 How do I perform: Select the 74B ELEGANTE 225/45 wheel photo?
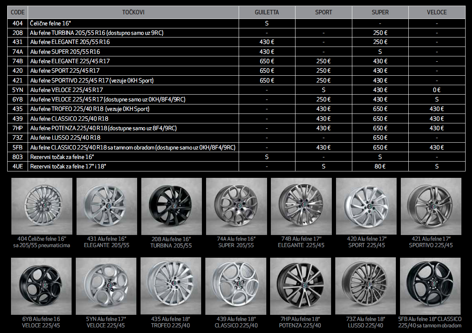tap(301, 206)
